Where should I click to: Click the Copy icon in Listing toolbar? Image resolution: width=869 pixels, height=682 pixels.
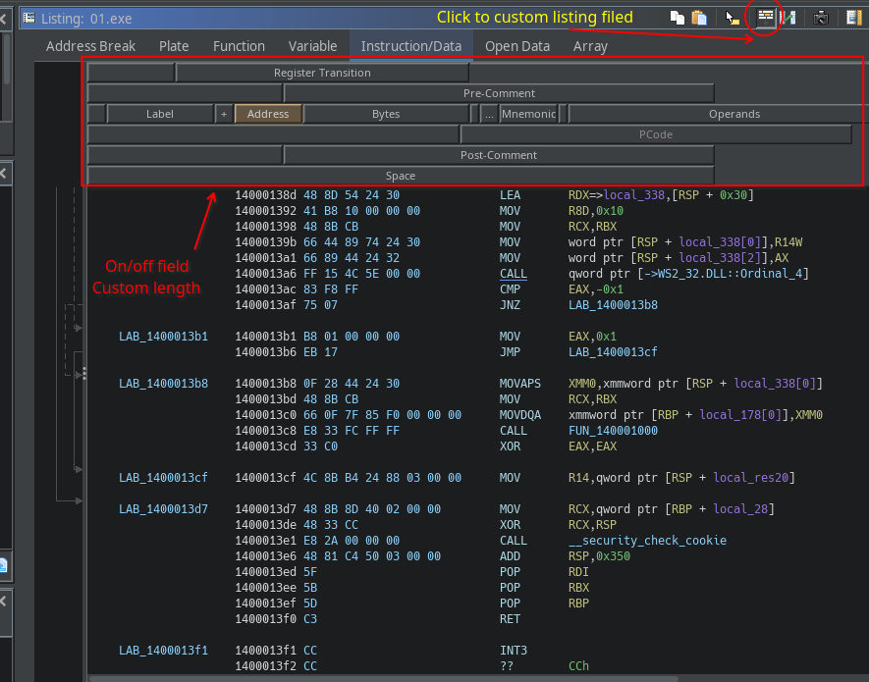click(677, 18)
